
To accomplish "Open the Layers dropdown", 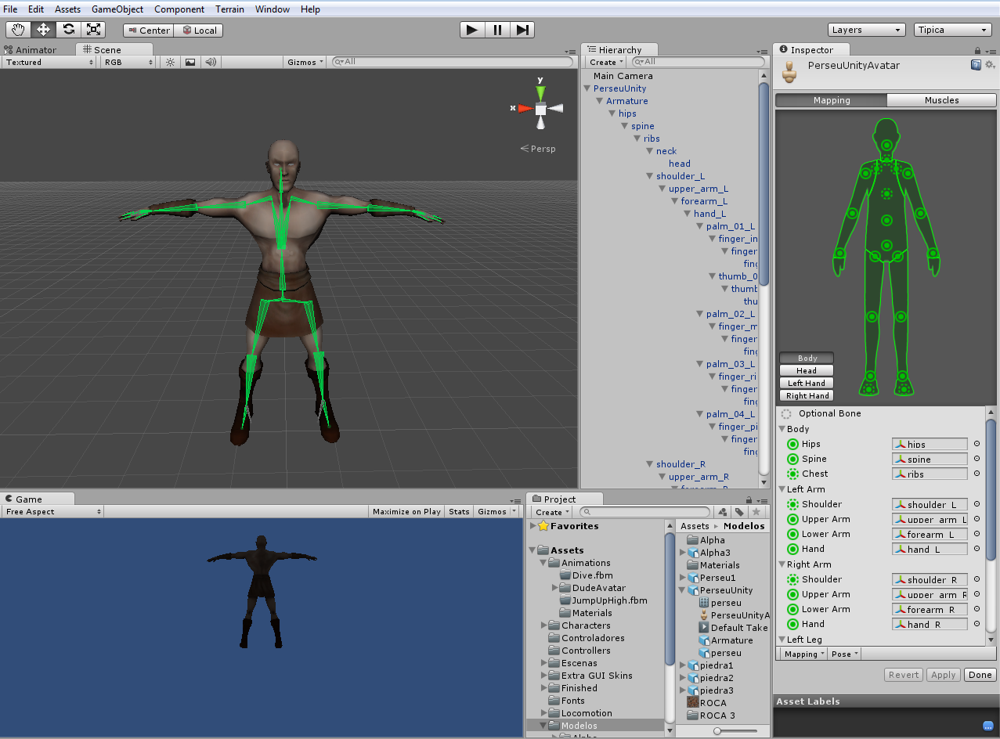I will 866,30.
